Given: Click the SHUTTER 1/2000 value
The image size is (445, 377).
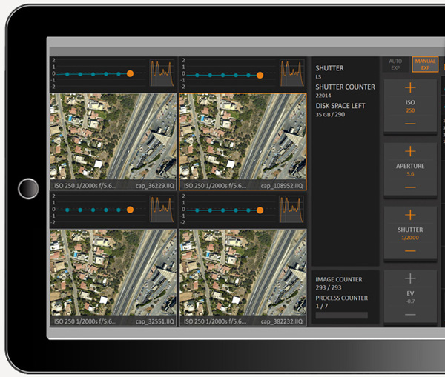Looking at the screenshot, I should click(x=410, y=238).
